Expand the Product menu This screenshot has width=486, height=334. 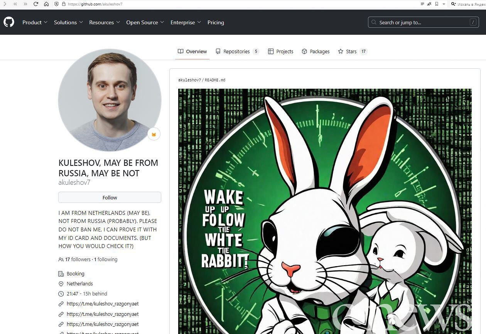(x=35, y=22)
